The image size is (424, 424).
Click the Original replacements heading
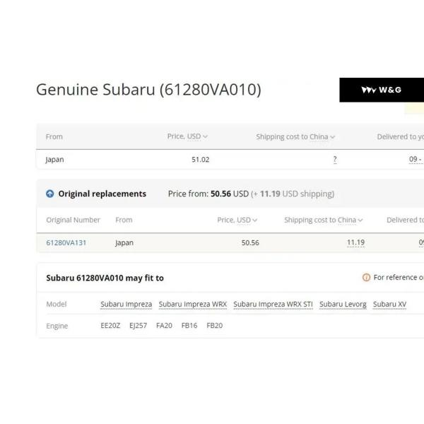[102, 194]
